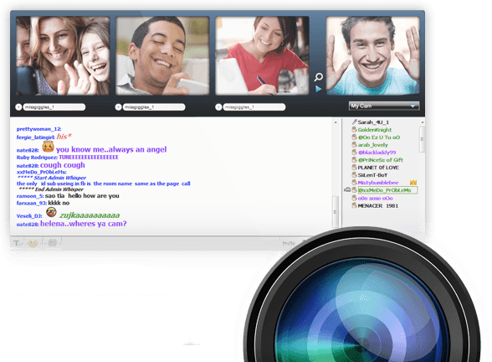Click the 'Start Admin Whisper' line
This screenshot has width=492, height=362.
pyautogui.click(x=52, y=178)
